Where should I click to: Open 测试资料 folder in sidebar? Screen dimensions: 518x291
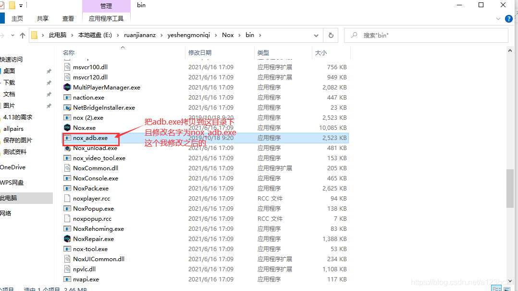[14, 152]
